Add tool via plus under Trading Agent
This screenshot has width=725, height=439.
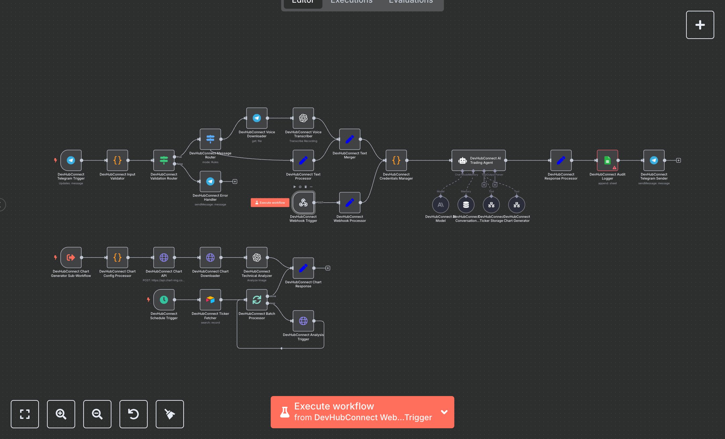click(x=484, y=185)
